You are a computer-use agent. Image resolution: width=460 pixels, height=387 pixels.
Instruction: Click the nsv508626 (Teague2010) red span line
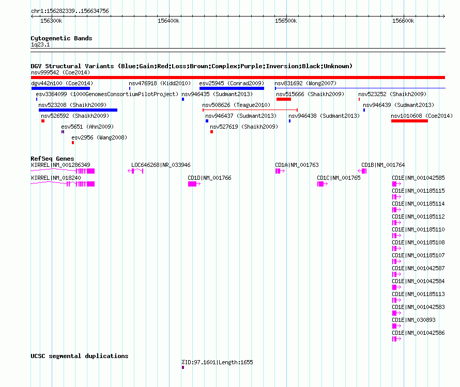[250, 110]
